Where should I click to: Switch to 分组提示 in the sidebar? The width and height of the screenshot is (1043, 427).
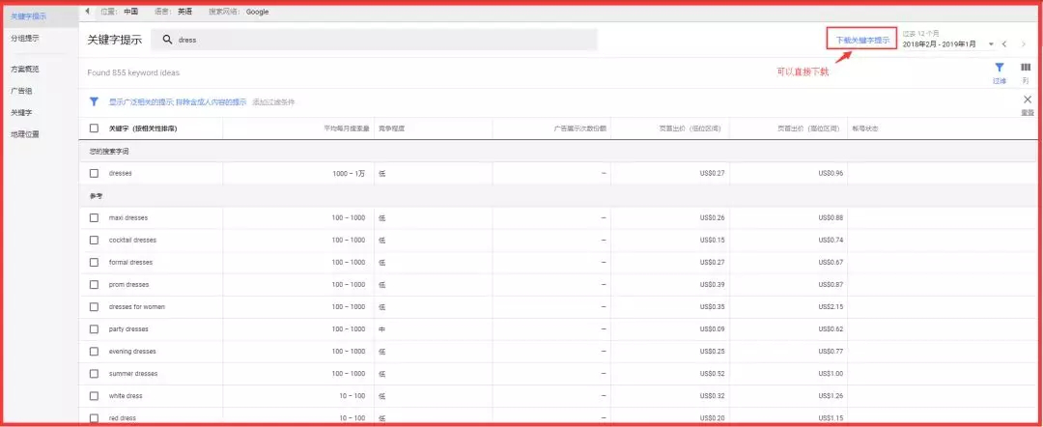(26, 39)
